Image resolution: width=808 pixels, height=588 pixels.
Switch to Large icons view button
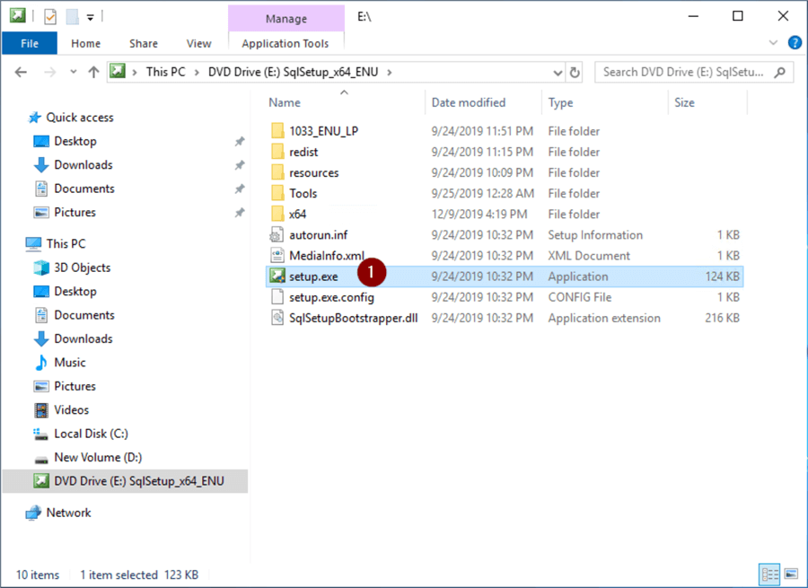click(791, 575)
